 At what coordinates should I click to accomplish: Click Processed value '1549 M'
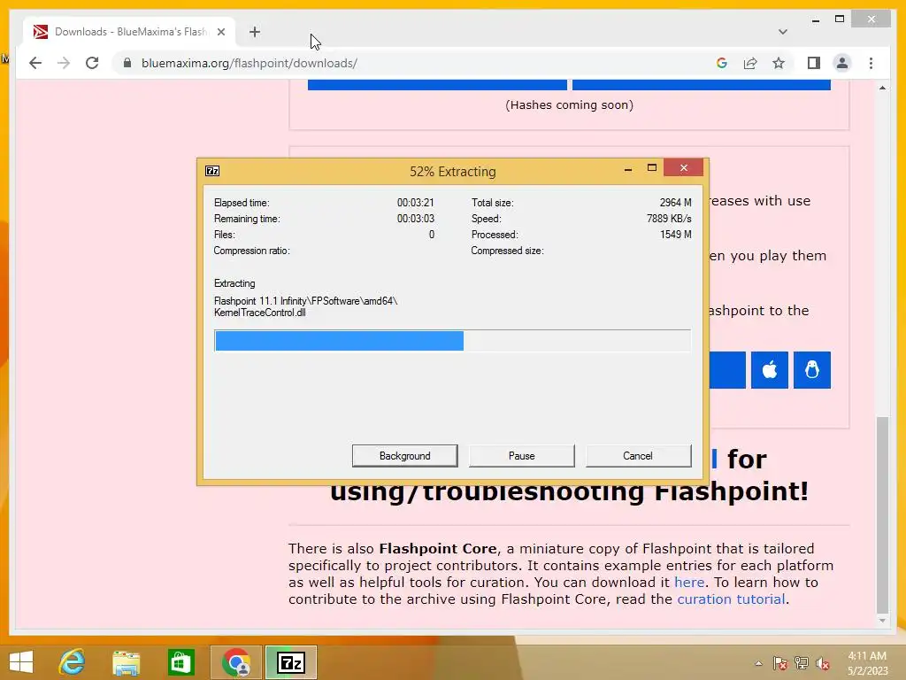675,234
